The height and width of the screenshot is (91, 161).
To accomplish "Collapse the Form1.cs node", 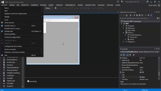I will (124, 33).
